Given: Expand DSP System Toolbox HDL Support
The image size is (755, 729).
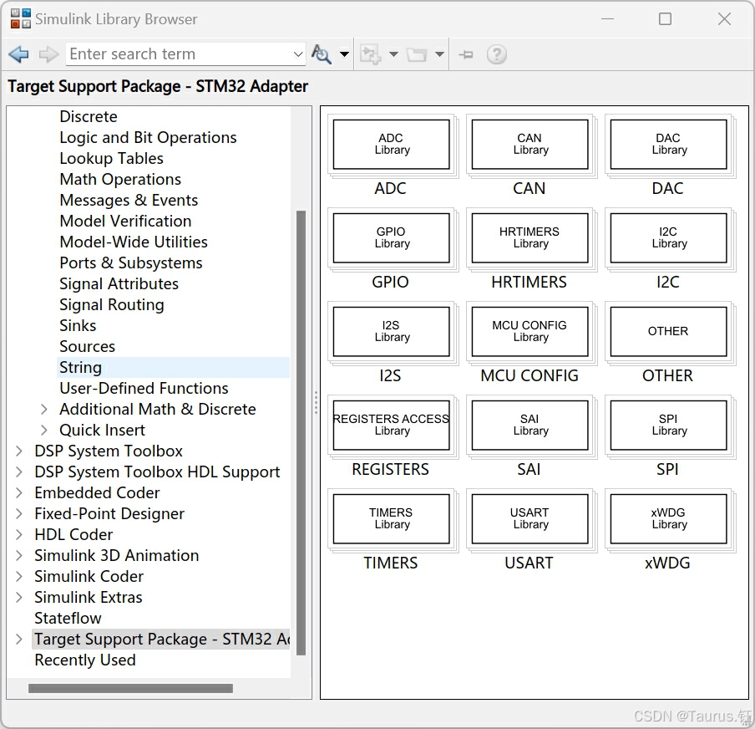Looking at the screenshot, I should (x=18, y=472).
